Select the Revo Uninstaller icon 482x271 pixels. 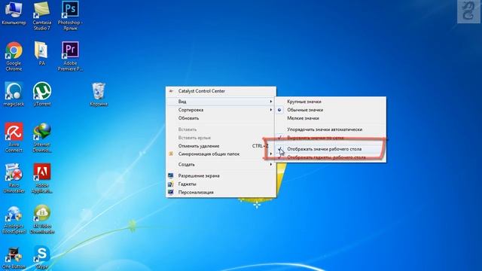pos(14,178)
